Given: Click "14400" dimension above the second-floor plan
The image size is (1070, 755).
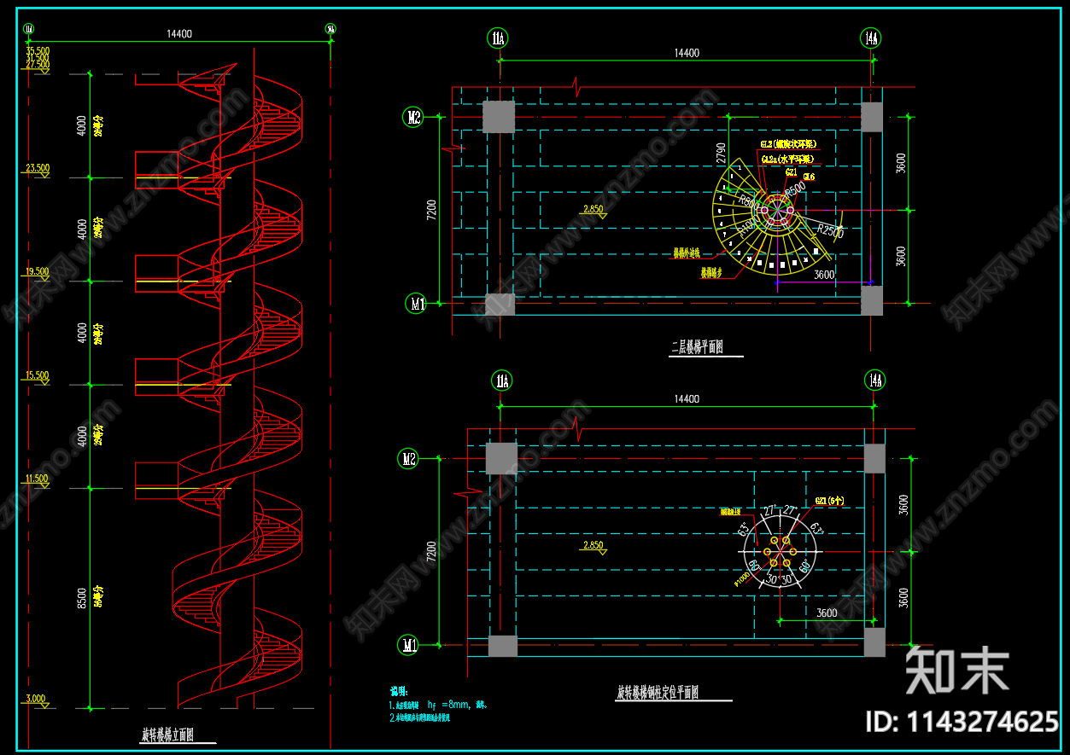Looking at the screenshot, I should [x=687, y=53].
